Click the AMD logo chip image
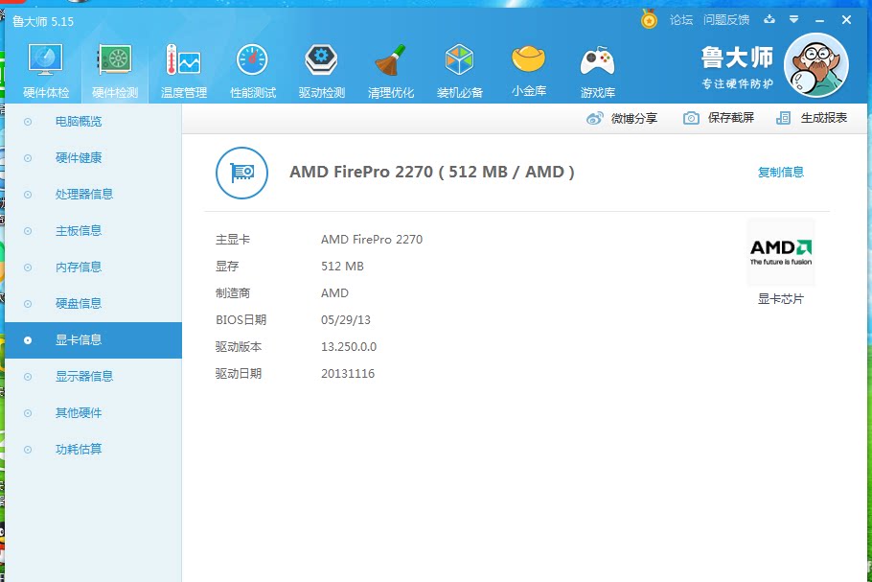Image resolution: width=872 pixels, height=582 pixels. [x=781, y=252]
